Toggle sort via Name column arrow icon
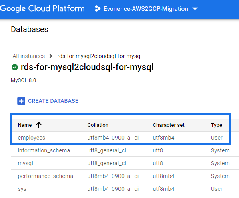The height and width of the screenshot is (198, 239). pos(39,125)
